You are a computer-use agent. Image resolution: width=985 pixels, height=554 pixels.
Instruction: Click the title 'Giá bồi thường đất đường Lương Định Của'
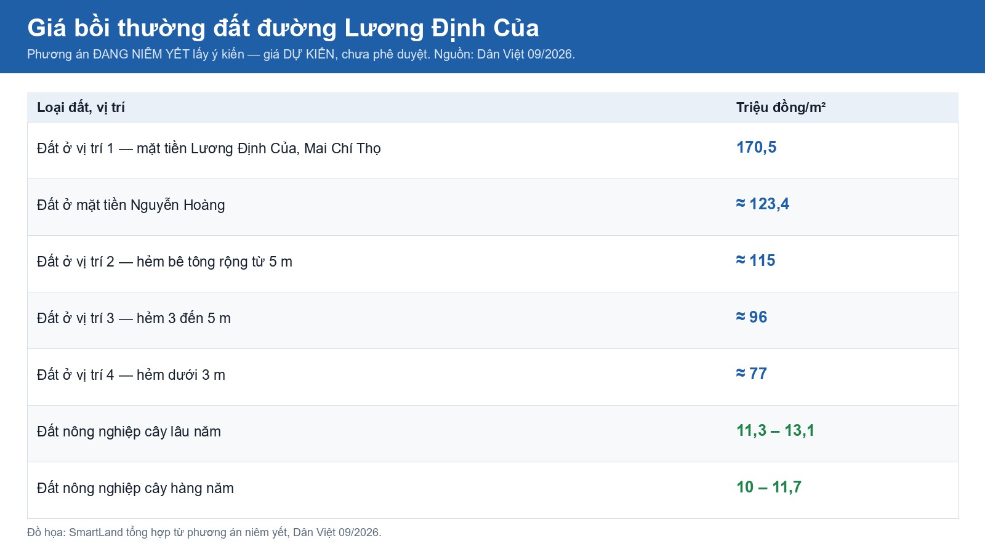point(283,28)
